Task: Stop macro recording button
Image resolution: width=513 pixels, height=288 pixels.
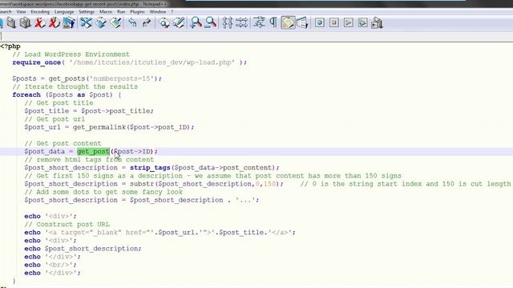Action: coord(334,23)
